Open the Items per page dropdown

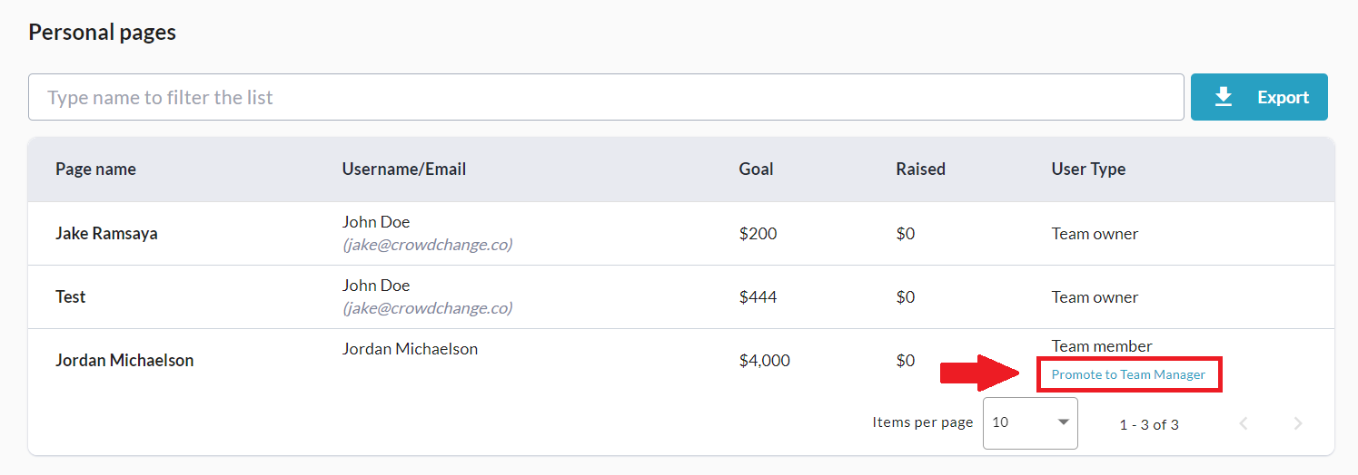pos(1029,422)
